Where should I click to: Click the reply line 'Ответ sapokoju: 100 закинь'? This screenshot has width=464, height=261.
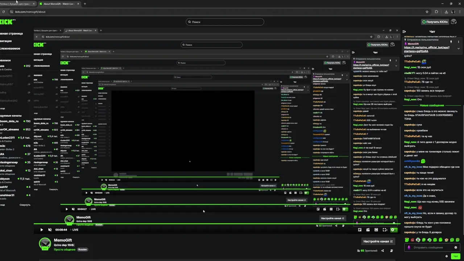[x=427, y=96]
